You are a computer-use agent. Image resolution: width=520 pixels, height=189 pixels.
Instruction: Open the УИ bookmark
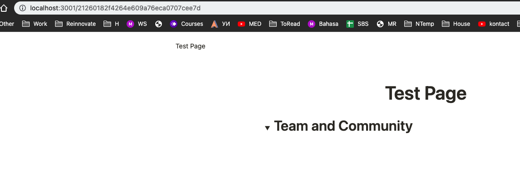(x=221, y=24)
